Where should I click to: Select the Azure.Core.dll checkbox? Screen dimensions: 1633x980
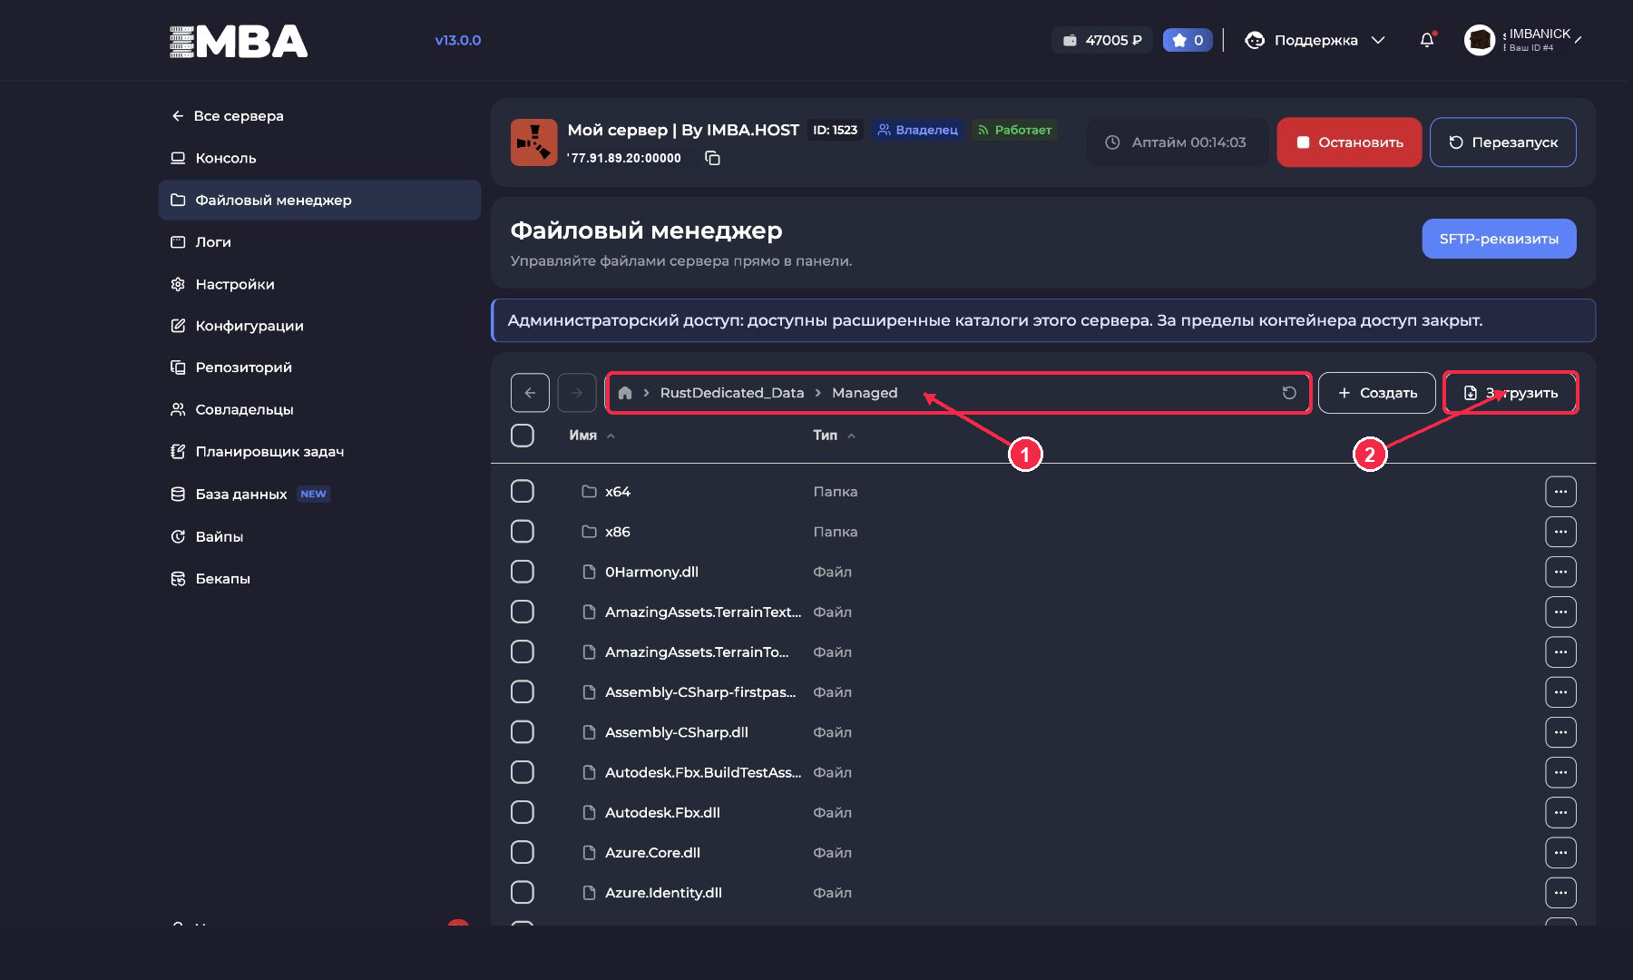pos(523,852)
